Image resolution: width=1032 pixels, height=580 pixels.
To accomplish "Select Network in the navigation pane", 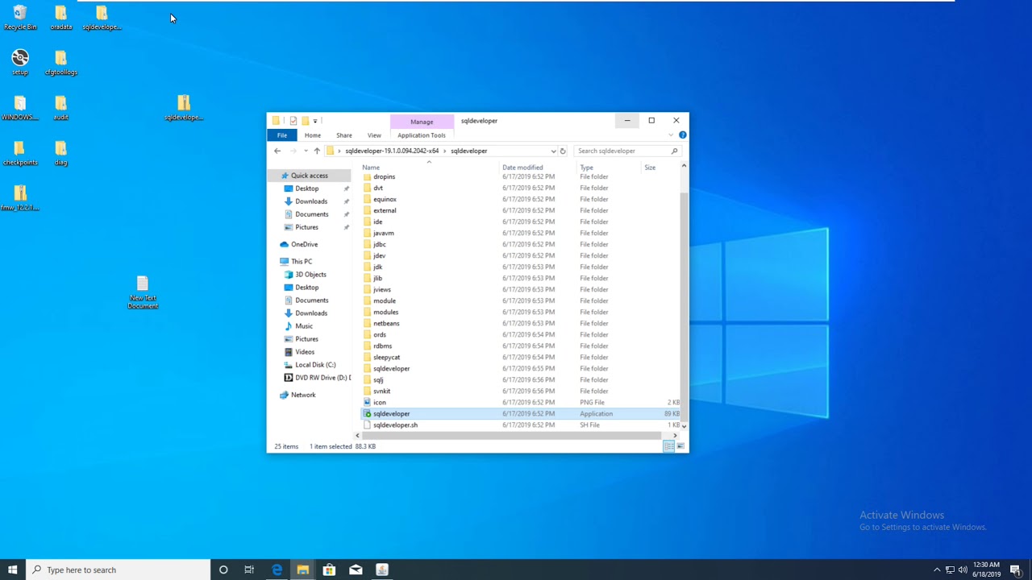I will [303, 395].
